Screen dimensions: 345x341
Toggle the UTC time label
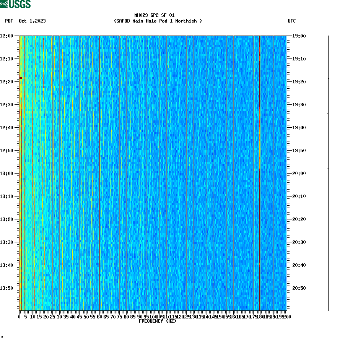(292, 21)
